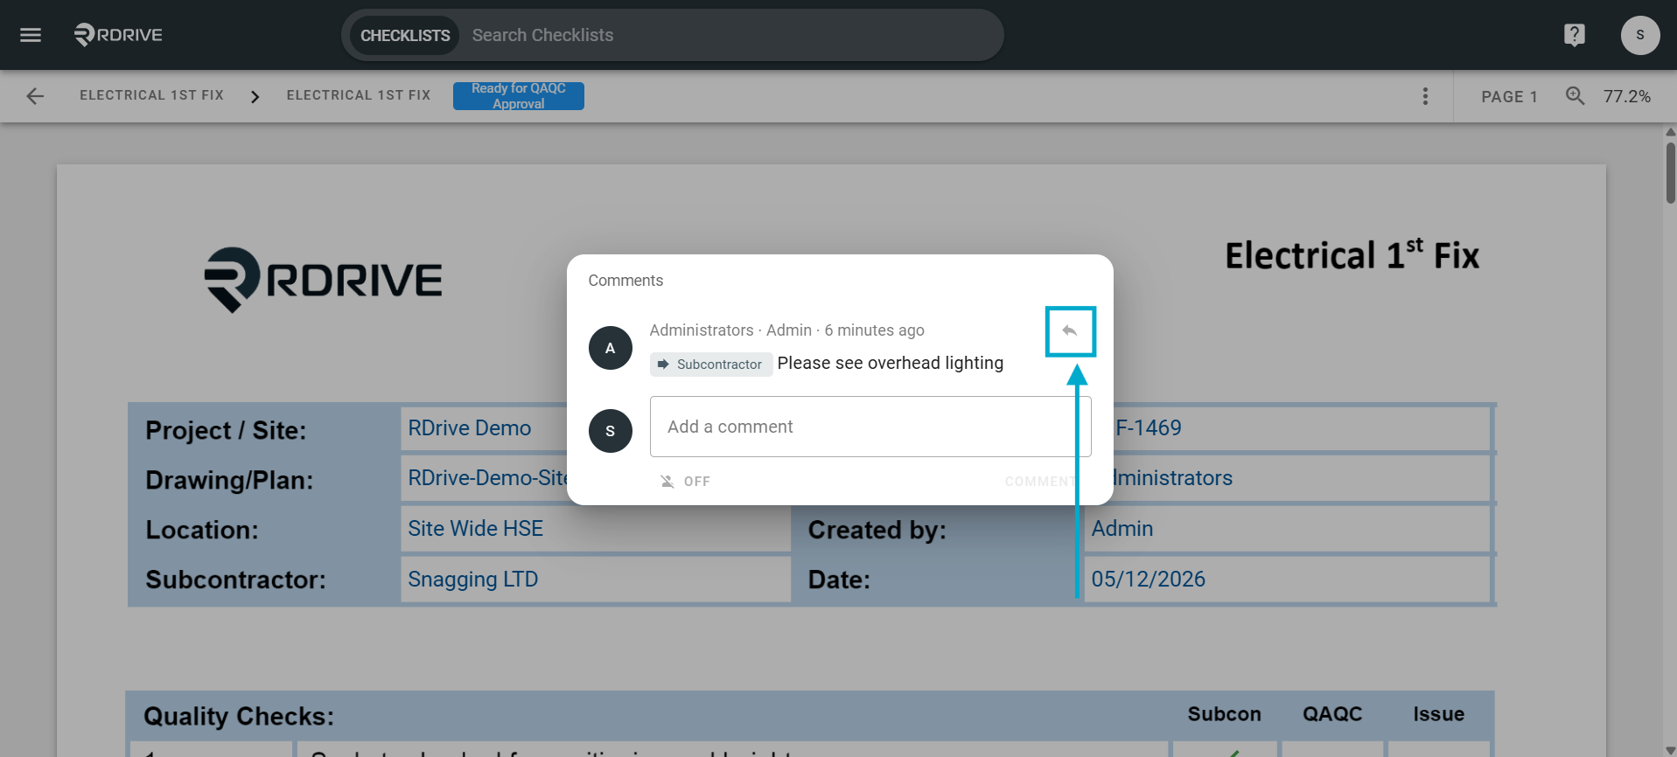Toggle the notification OFF bell

coord(685,482)
